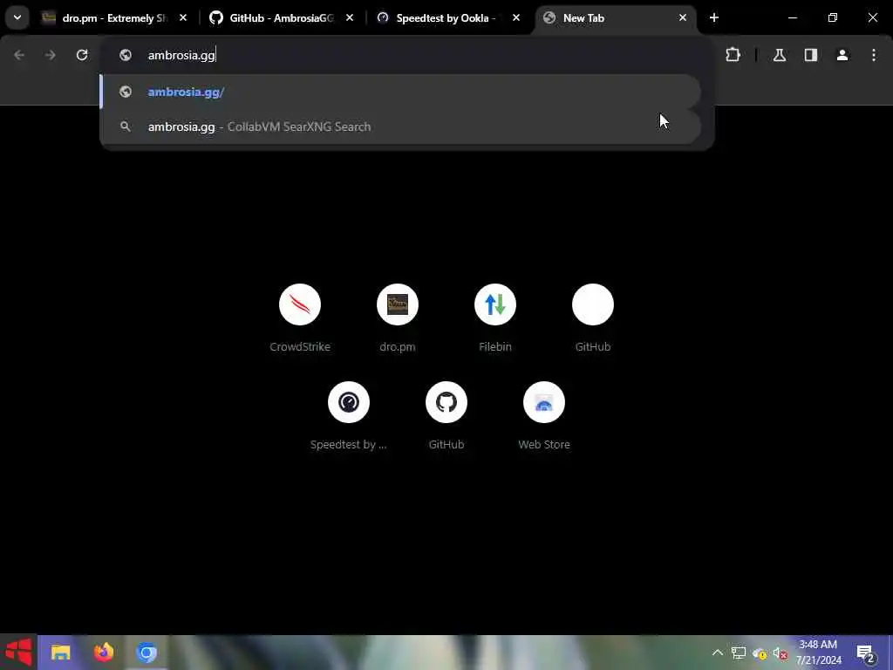Image resolution: width=893 pixels, height=670 pixels.
Task: Open the Extensions puzzle icon
Action: [x=733, y=55]
